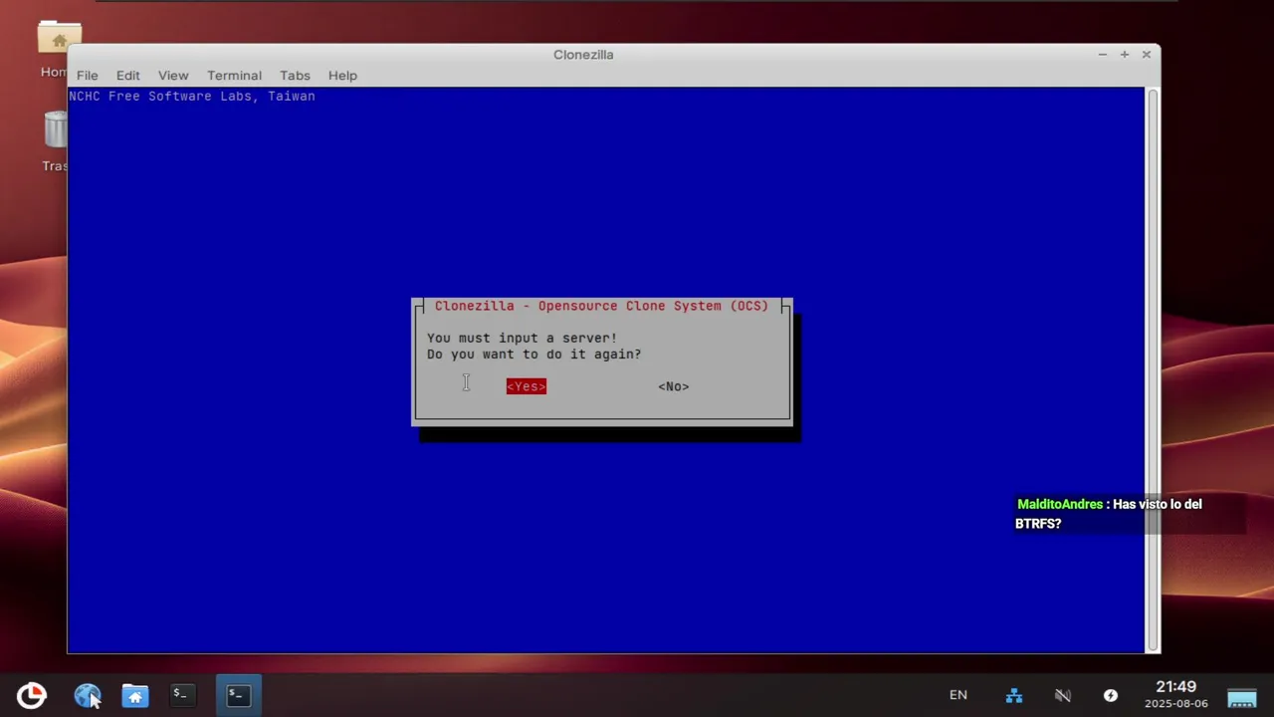Screen dimensions: 1274x717
Task: Choose <No> in the Clonezilla dialog
Action: click(673, 386)
